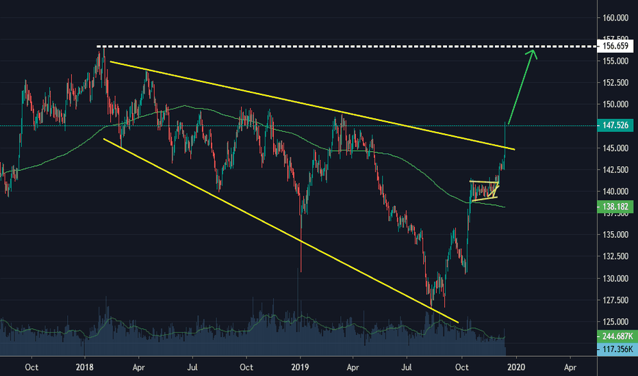Click the 132.500 price axis value
This screenshot has width=638, height=376.
coord(615,256)
